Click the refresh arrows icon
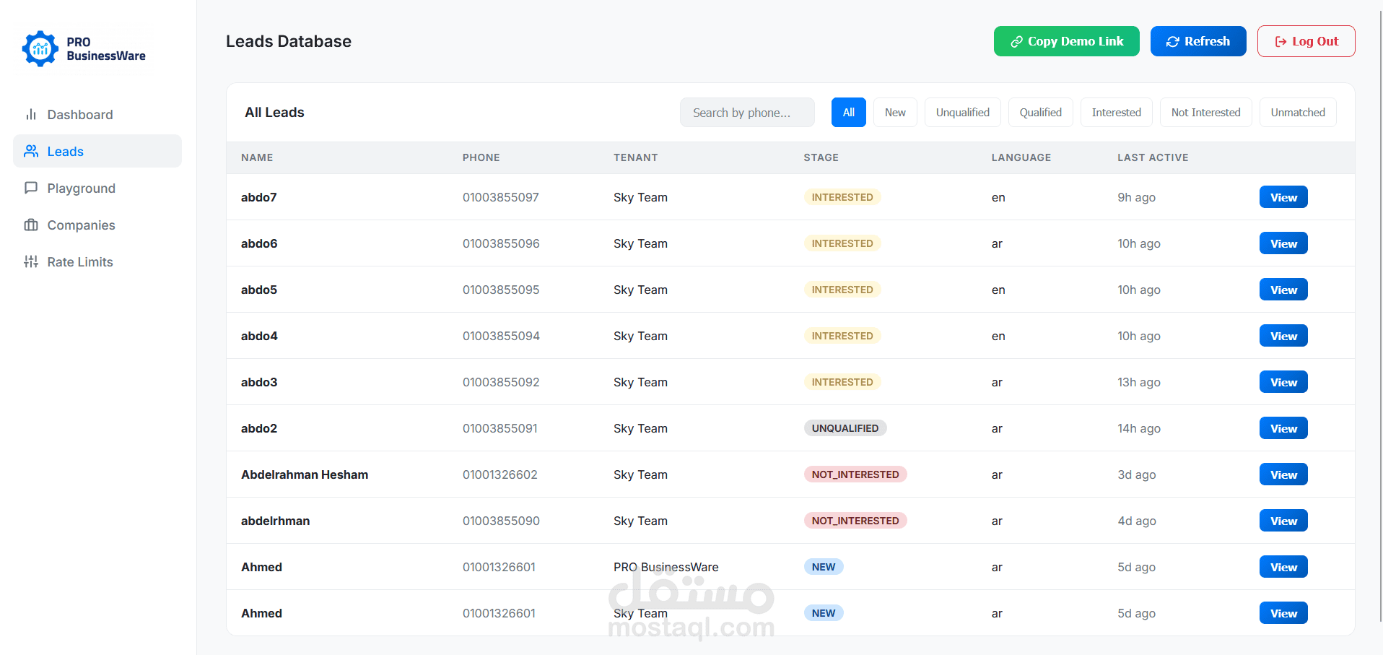Screen dimensions: 1383x655 pyautogui.click(x=1173, y=41)
